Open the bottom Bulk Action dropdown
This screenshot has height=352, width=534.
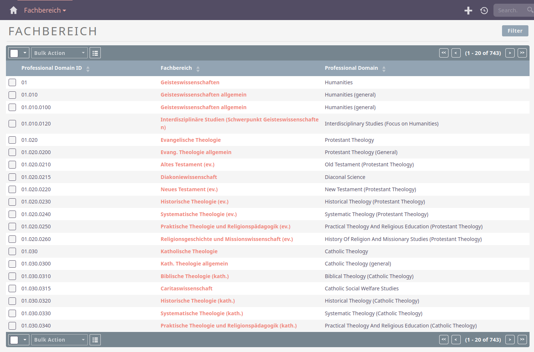click(x=59, y=340)
